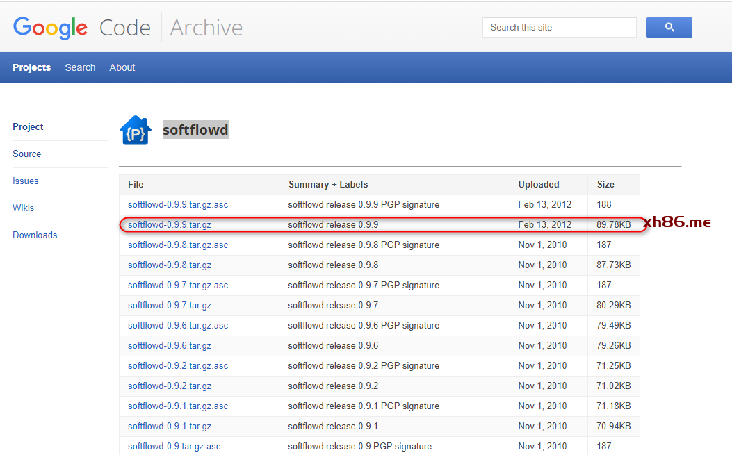Image resolution: width=732 pixels, height=455 pixels.
Task: Go to Downloads in the sidebar
Action: 35,235
